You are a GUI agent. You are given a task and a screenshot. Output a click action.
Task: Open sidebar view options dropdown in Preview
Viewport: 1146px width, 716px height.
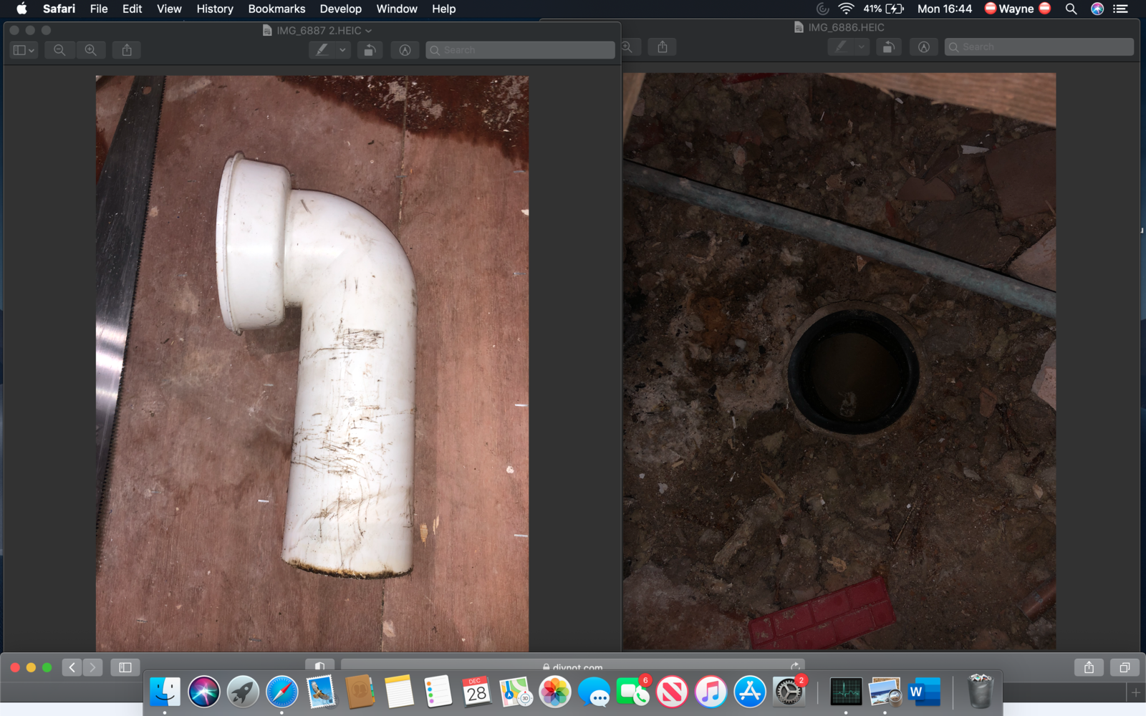tap(24, 50)
